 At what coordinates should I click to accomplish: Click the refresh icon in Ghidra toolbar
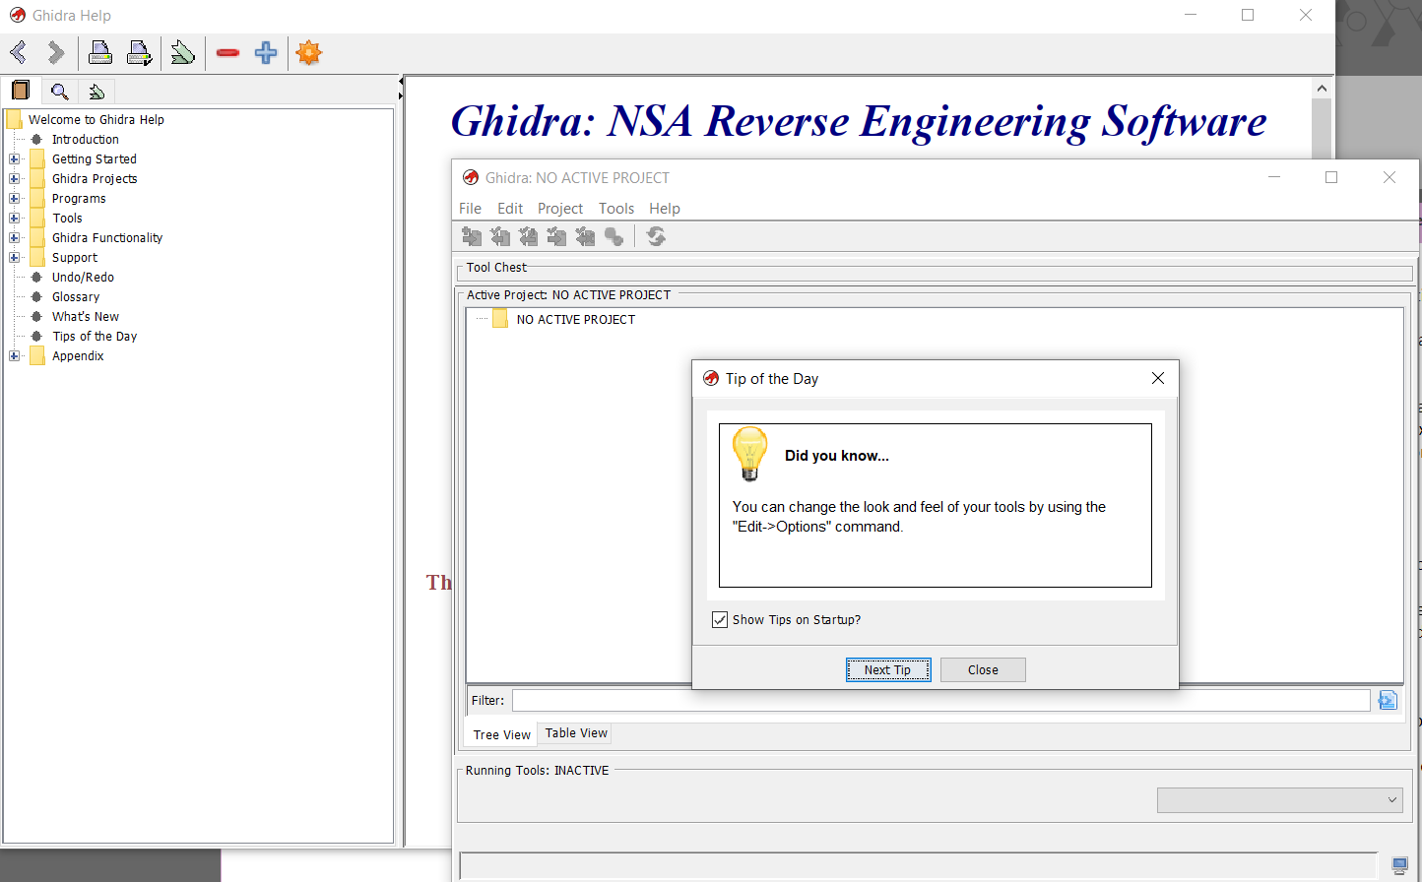tap(656, 236)
